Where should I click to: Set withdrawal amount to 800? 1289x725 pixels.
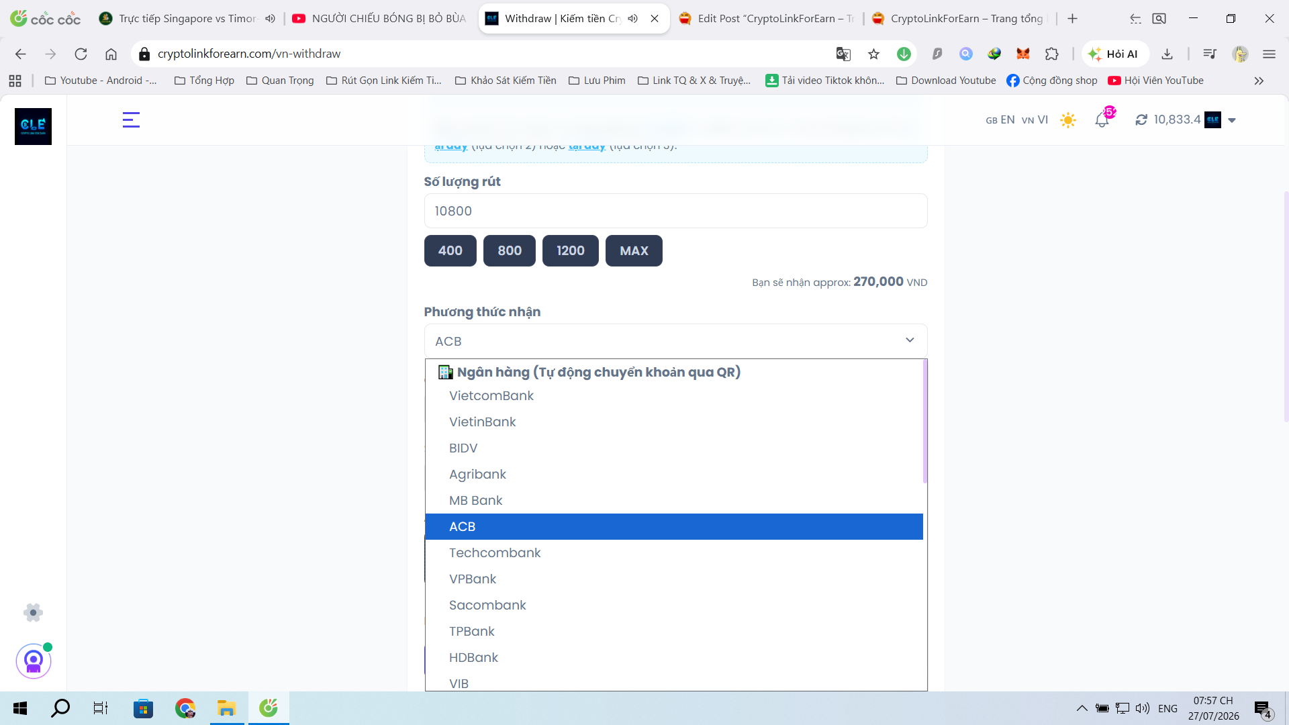tap(510, 250)
